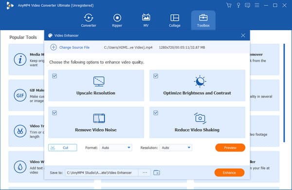Toggle the Upscale Resolution checkbox
The height and width of the screenshot is (190, 292).
point(55,76)
